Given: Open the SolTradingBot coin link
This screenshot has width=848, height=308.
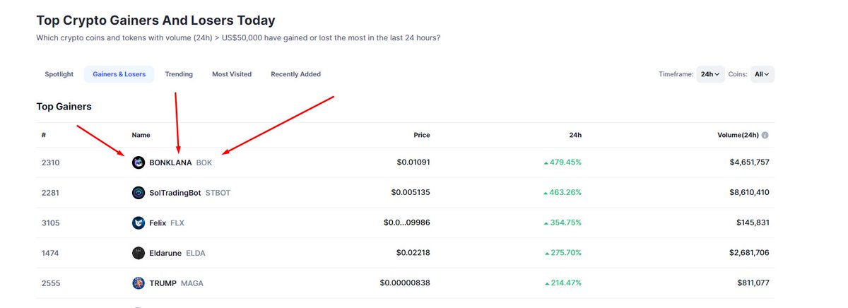Looking at the screenshot, I should click(175, 193).
